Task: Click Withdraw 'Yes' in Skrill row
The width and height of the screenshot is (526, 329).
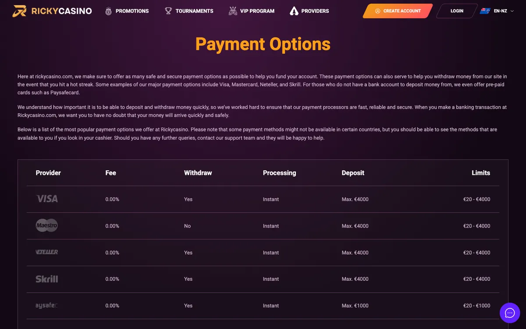Action: tap(188, 279)
